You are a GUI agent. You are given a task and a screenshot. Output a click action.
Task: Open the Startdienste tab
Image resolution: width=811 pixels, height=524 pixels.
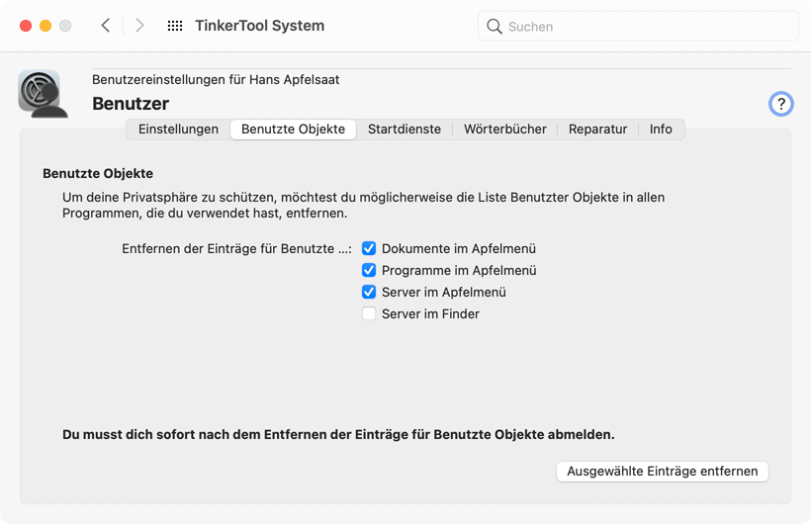(x=405, y=130)
